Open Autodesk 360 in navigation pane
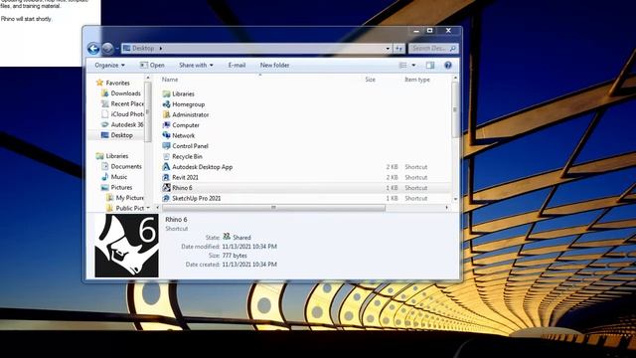Image resolution: width=636 pixels, height=358 pixels. coord(127,124)
